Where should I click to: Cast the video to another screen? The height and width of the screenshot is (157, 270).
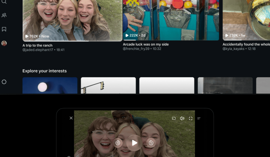[174, 118]
